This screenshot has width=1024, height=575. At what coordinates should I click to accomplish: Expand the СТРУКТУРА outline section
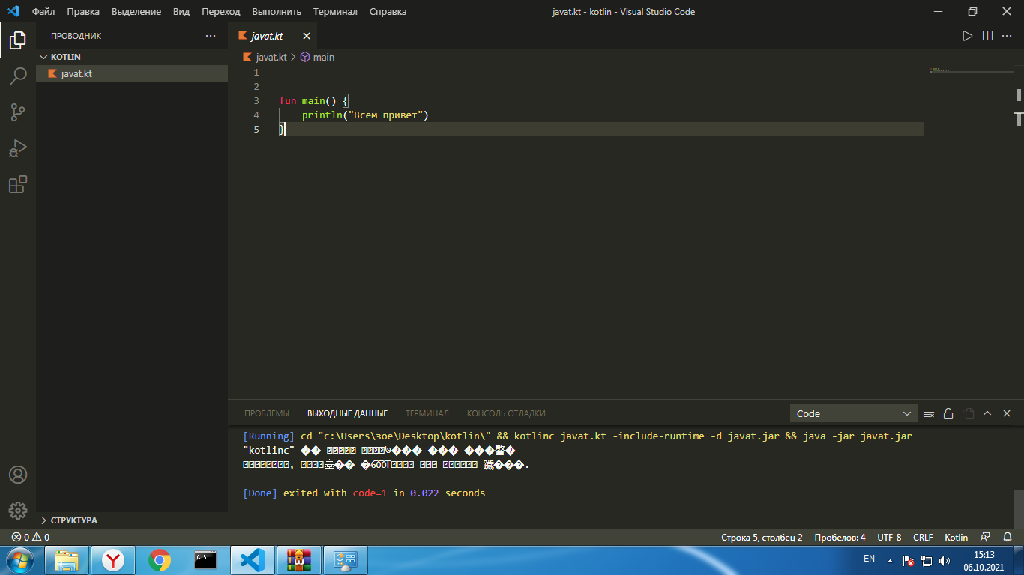132,520
